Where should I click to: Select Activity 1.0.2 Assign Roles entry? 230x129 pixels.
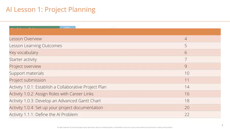tap(115, 94)
